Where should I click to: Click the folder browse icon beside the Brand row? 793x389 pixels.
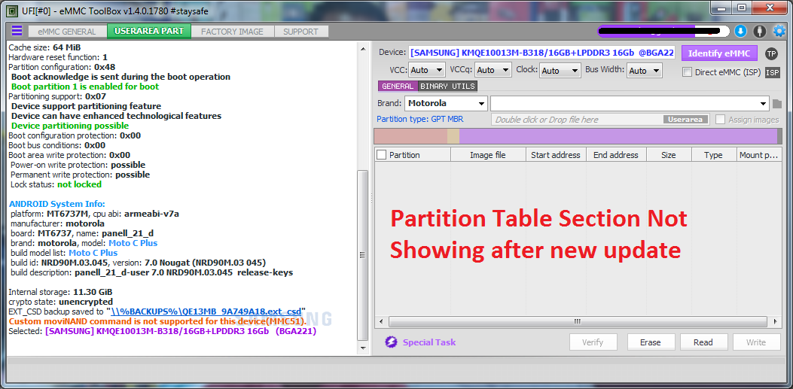777,104
